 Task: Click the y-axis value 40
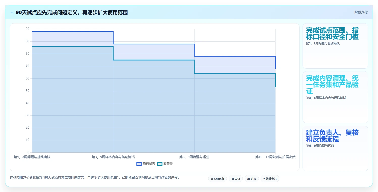pyautogui.click(x=28, y=103)
